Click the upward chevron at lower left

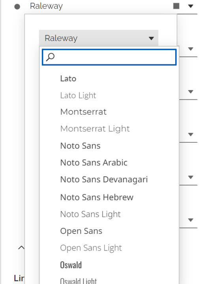[21, 247]
